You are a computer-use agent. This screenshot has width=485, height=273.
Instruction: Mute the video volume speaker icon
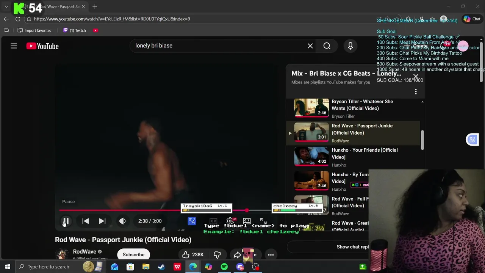[x=122, y=221]
